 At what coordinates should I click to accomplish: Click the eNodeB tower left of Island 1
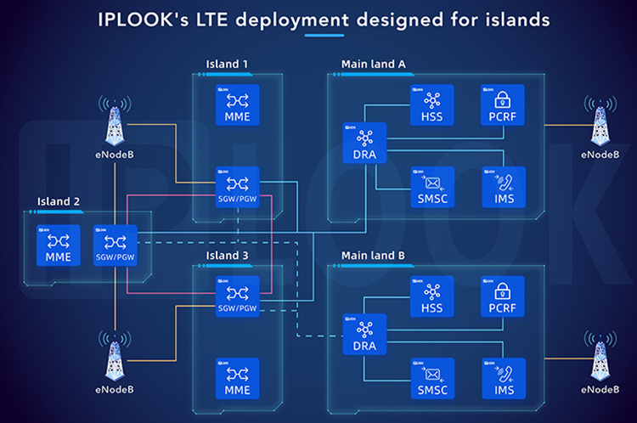click(x=115, y=121)
